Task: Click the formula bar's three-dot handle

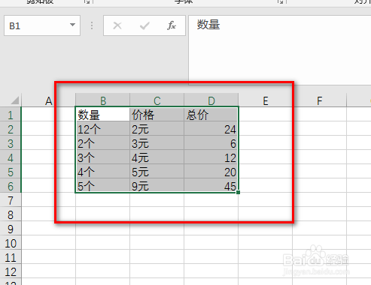Action: coord(92,25)
